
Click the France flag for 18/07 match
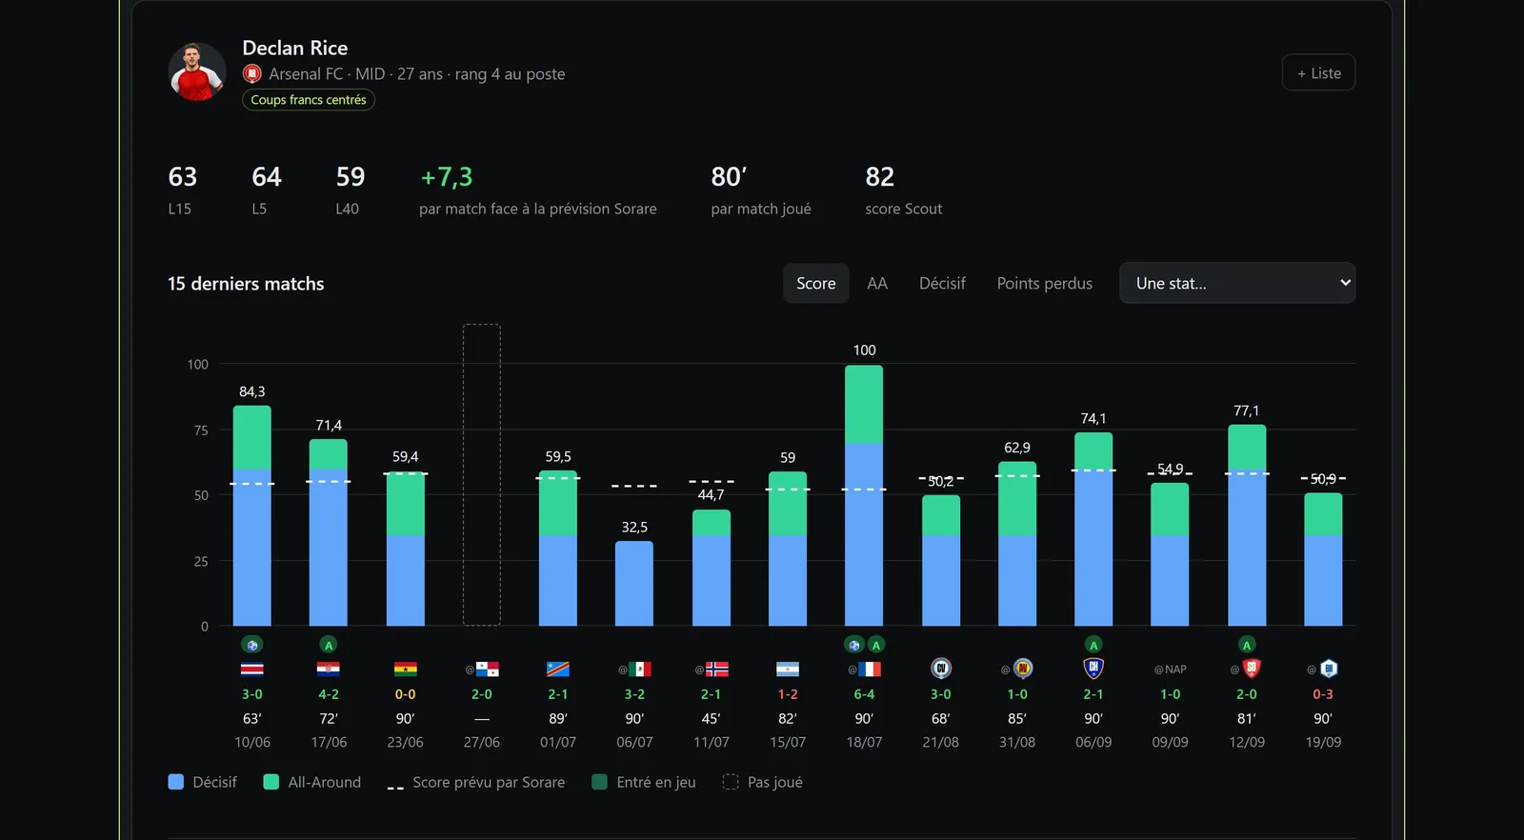pos(870,670)
